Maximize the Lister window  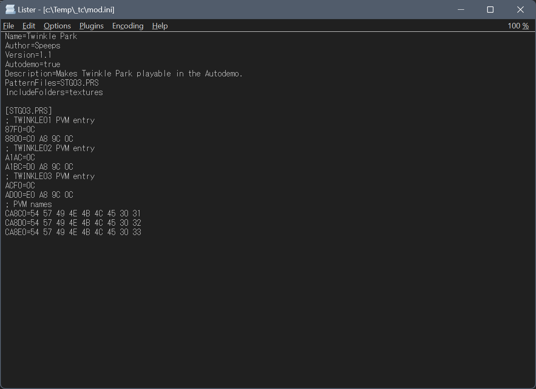pyautogui.click(x=490, y=9)
